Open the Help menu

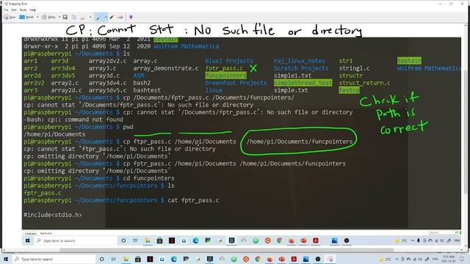(33, 10)
